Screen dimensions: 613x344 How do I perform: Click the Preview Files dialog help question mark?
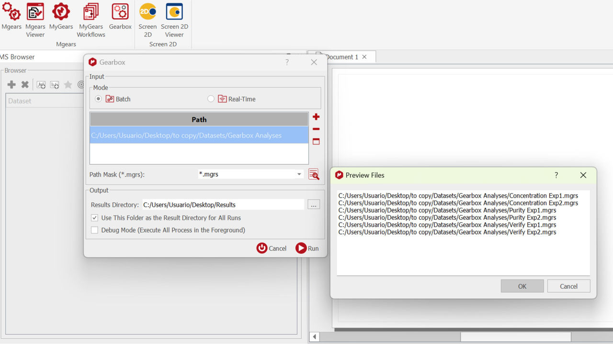point(556,175)
